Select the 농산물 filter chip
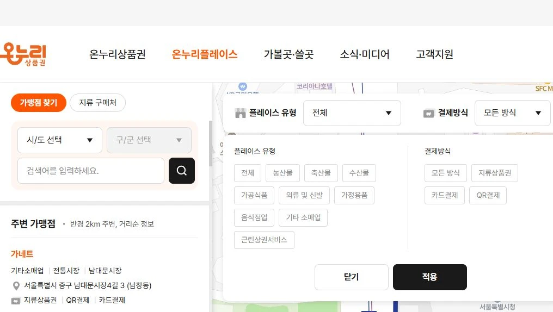The height and width of the screenshot is (312, 553). [282, 173]
